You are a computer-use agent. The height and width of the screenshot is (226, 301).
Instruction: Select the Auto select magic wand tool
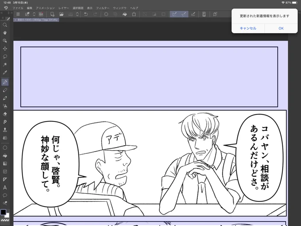(5, 64)
